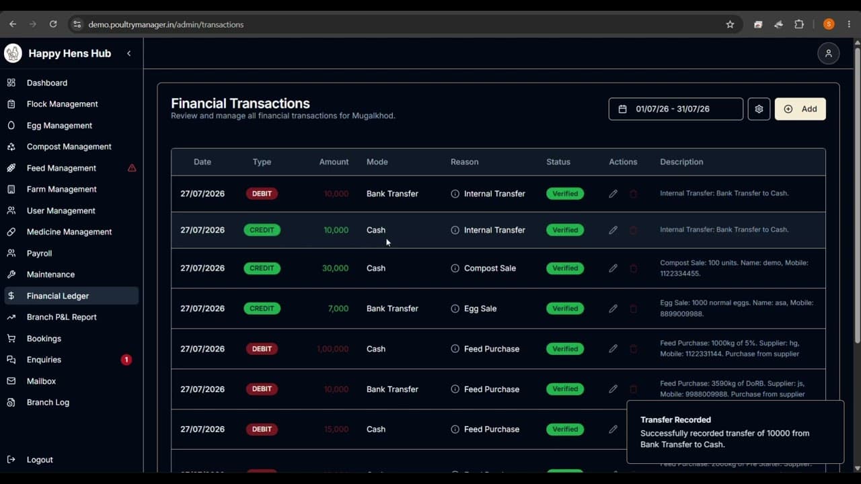Image resolution: width=861 pixels, height=484 pixels.
Task: Go to Medicine Management
Action: click(x=71, y=232)
